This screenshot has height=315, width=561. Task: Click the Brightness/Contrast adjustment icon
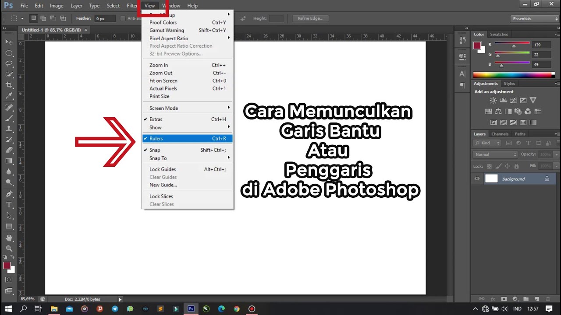(x=493, y=100)
